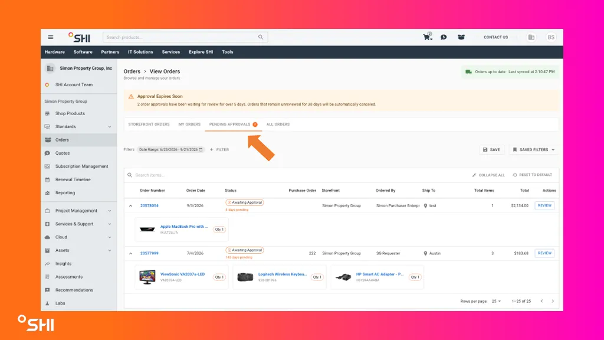Click the Quotes sidebar icon
This screenshot has width=604, height=340.
click(x=47, y=153)
